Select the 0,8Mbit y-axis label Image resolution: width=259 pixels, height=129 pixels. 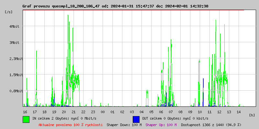pyautogui.click(x=13, y=91)
